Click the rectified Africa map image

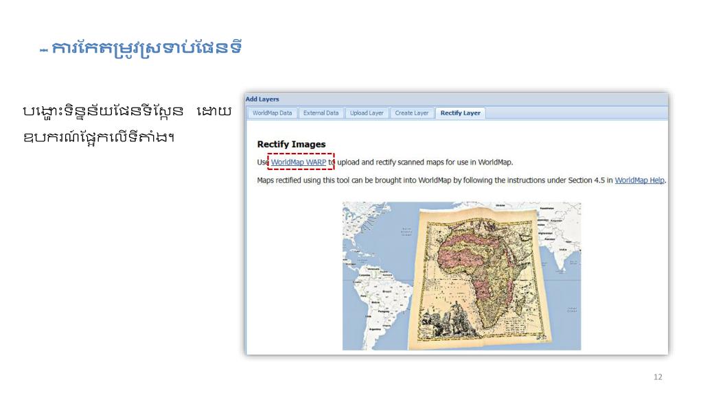coord(462,276)
